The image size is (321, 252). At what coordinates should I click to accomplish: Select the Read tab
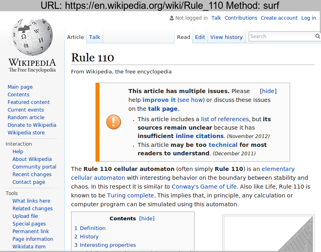point(183,37)
